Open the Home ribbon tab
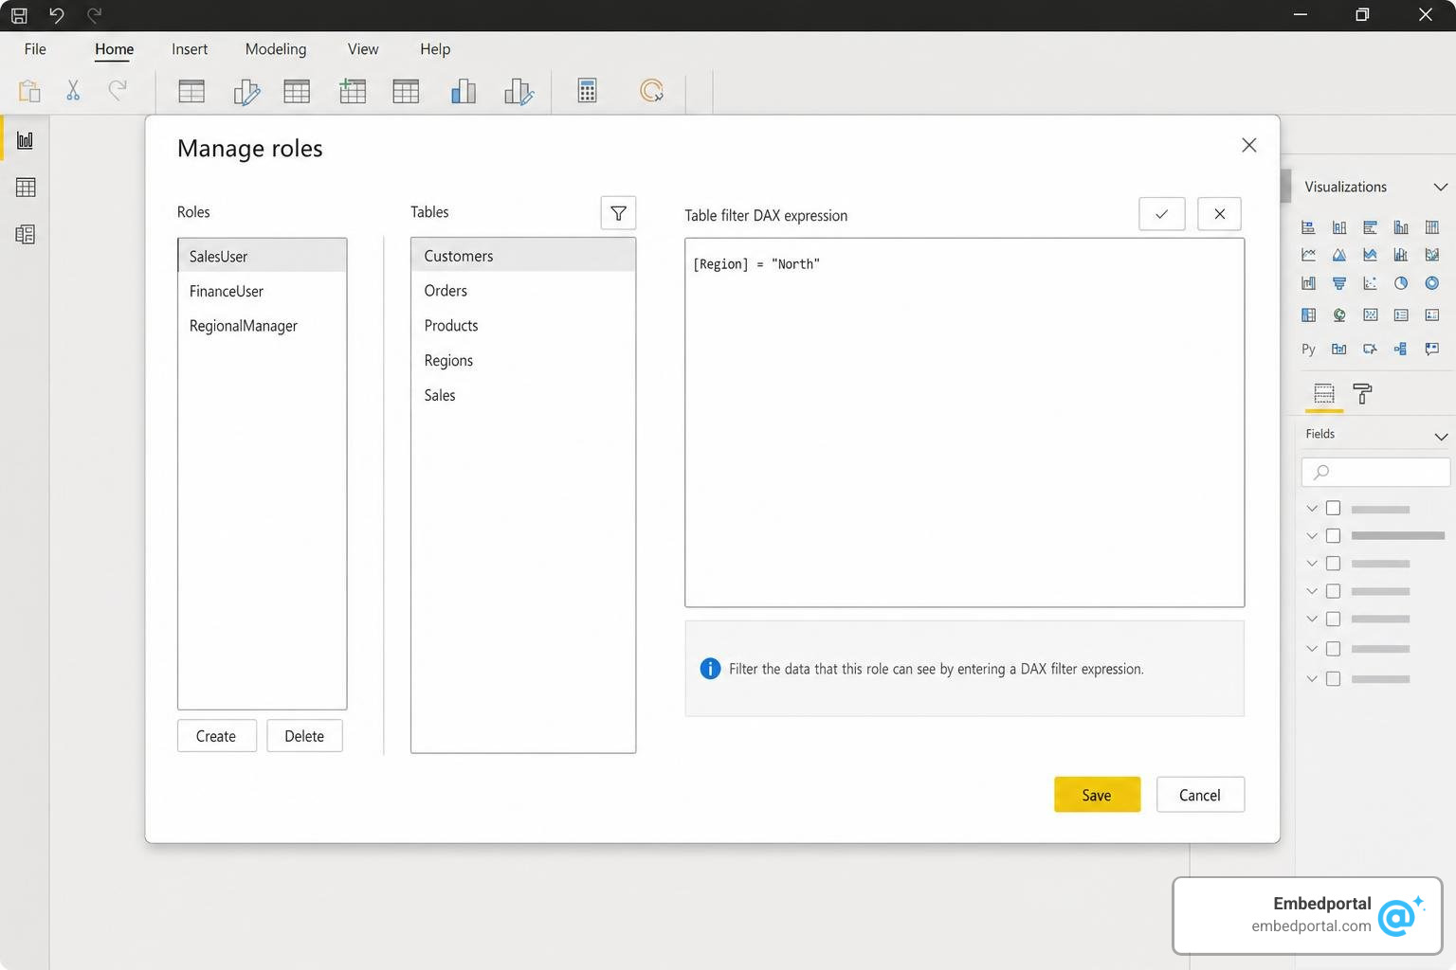The width and height of the screenshot is (1456, 970). (x=114, y=49)
